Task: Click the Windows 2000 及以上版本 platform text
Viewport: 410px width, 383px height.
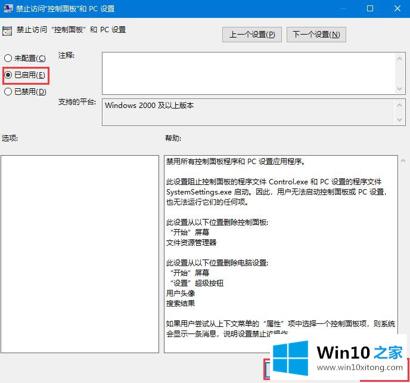Action: click(149, 105)
